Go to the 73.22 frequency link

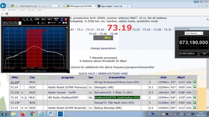136,30
